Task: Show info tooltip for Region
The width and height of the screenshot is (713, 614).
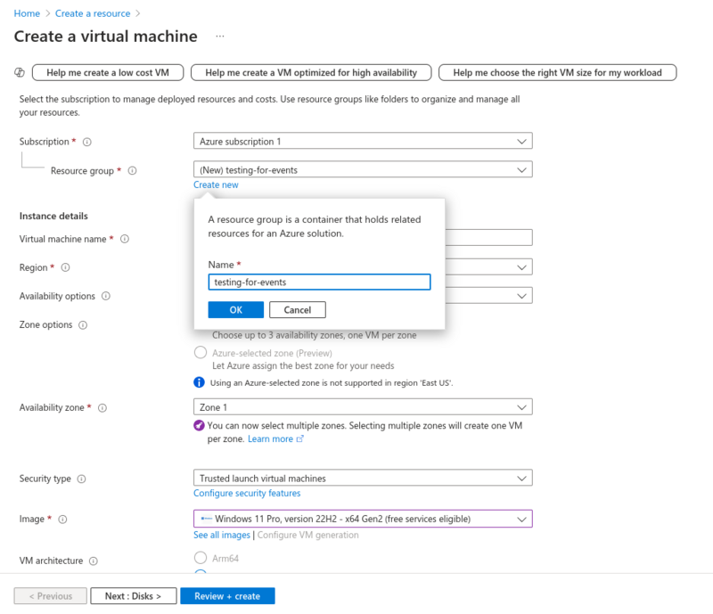Action: coord(65,267)
